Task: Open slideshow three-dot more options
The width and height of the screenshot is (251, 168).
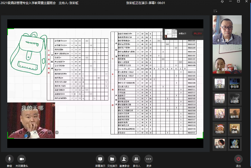Action: (x=57, y=132)
